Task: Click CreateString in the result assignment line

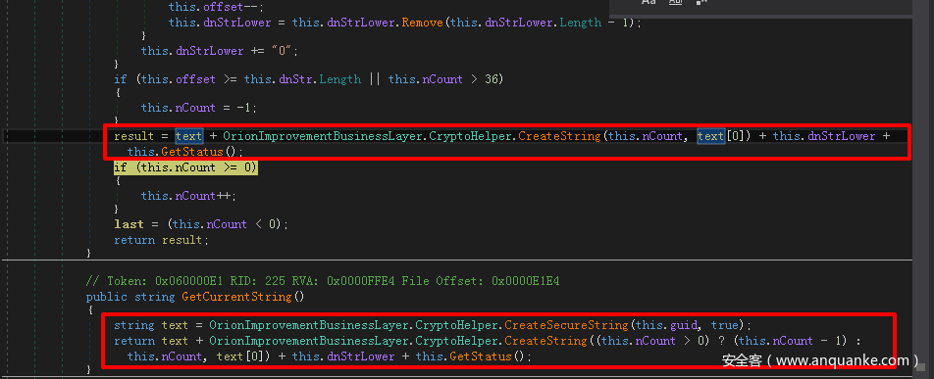Action: (x=559, y=136)
